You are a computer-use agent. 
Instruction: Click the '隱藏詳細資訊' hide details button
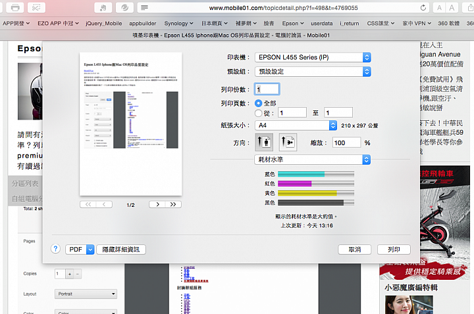(121, 250)
